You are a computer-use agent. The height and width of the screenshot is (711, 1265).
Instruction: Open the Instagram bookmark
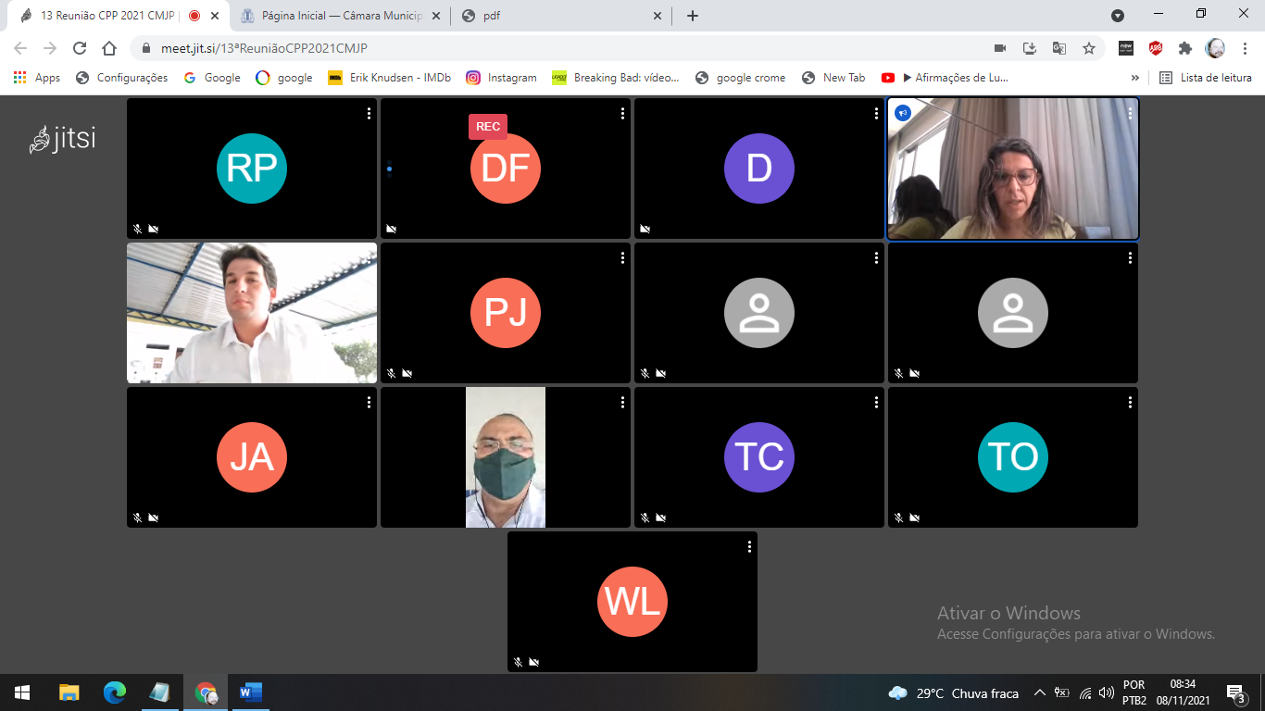tap(501, 78)
